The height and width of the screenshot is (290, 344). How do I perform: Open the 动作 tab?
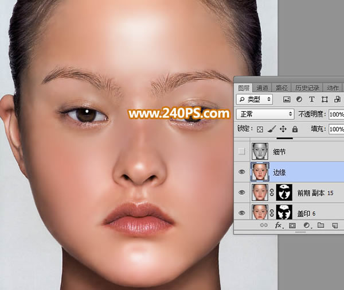click(x=333, y=88)
